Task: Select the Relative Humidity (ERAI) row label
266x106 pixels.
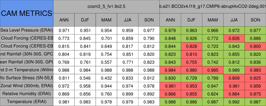Action: [x=26, y=94]
